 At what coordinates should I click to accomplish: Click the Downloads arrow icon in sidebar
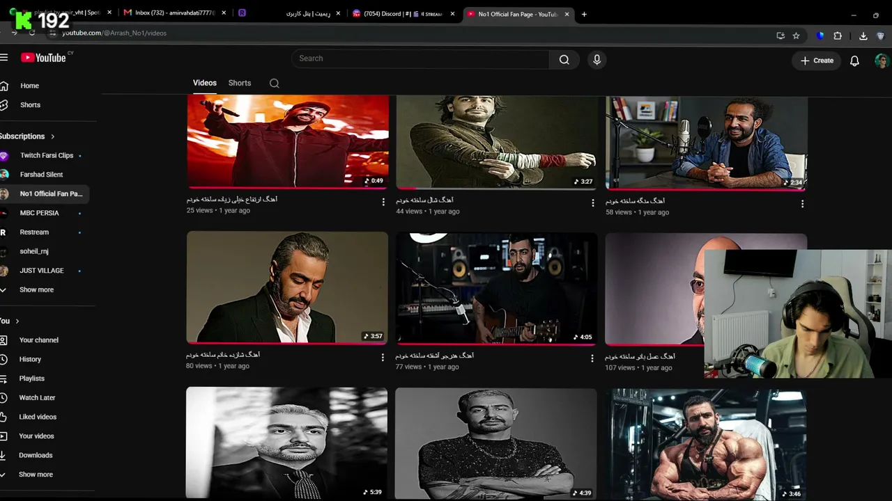click(x=4, y=455)
